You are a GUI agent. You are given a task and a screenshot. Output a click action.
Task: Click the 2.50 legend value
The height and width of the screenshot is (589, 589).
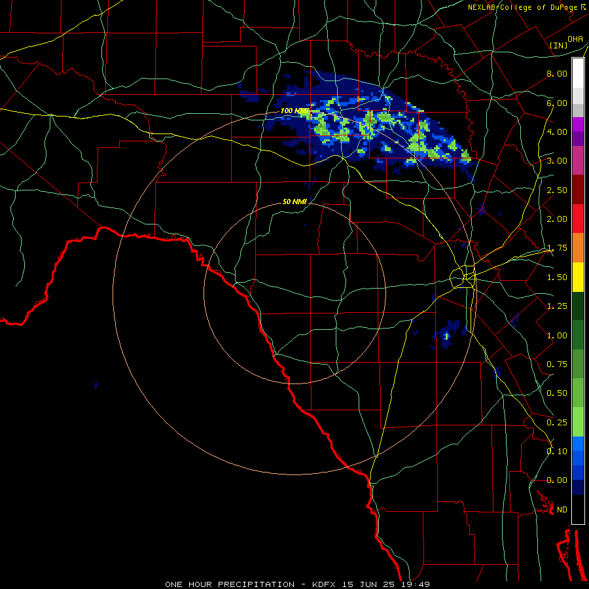[x=557, y=190]
